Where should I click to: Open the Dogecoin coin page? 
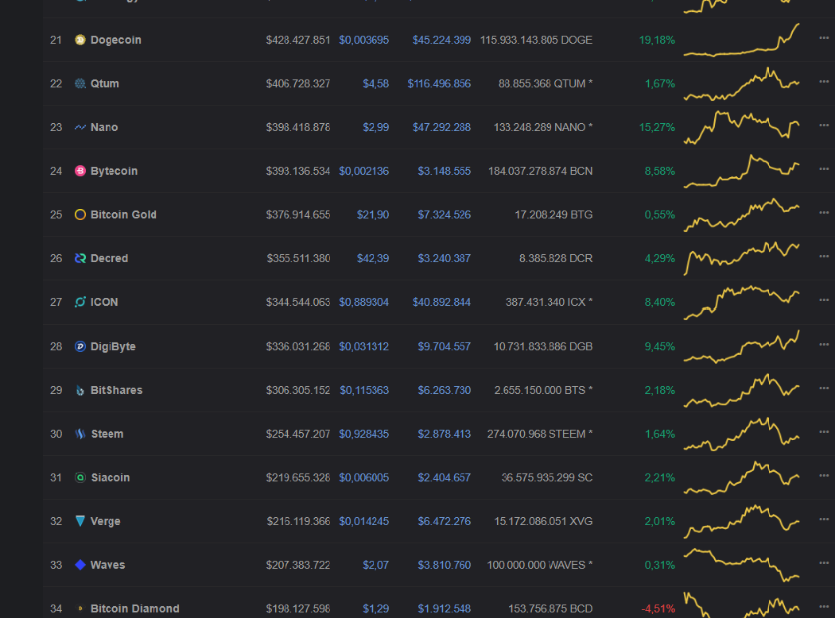tap(115, 40)
